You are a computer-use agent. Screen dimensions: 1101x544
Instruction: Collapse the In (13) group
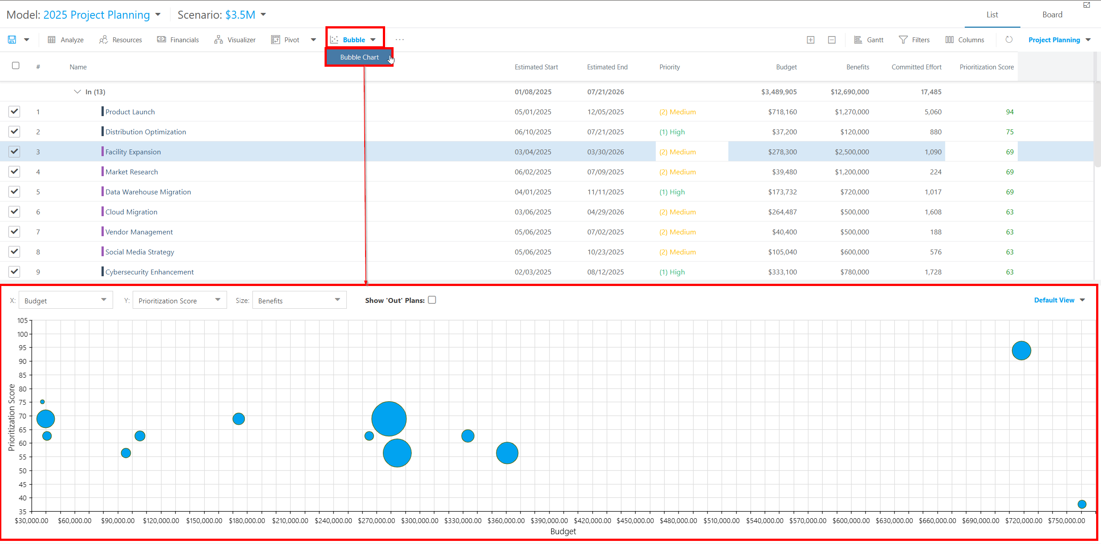pyautogui.click(x=77, y=92)
